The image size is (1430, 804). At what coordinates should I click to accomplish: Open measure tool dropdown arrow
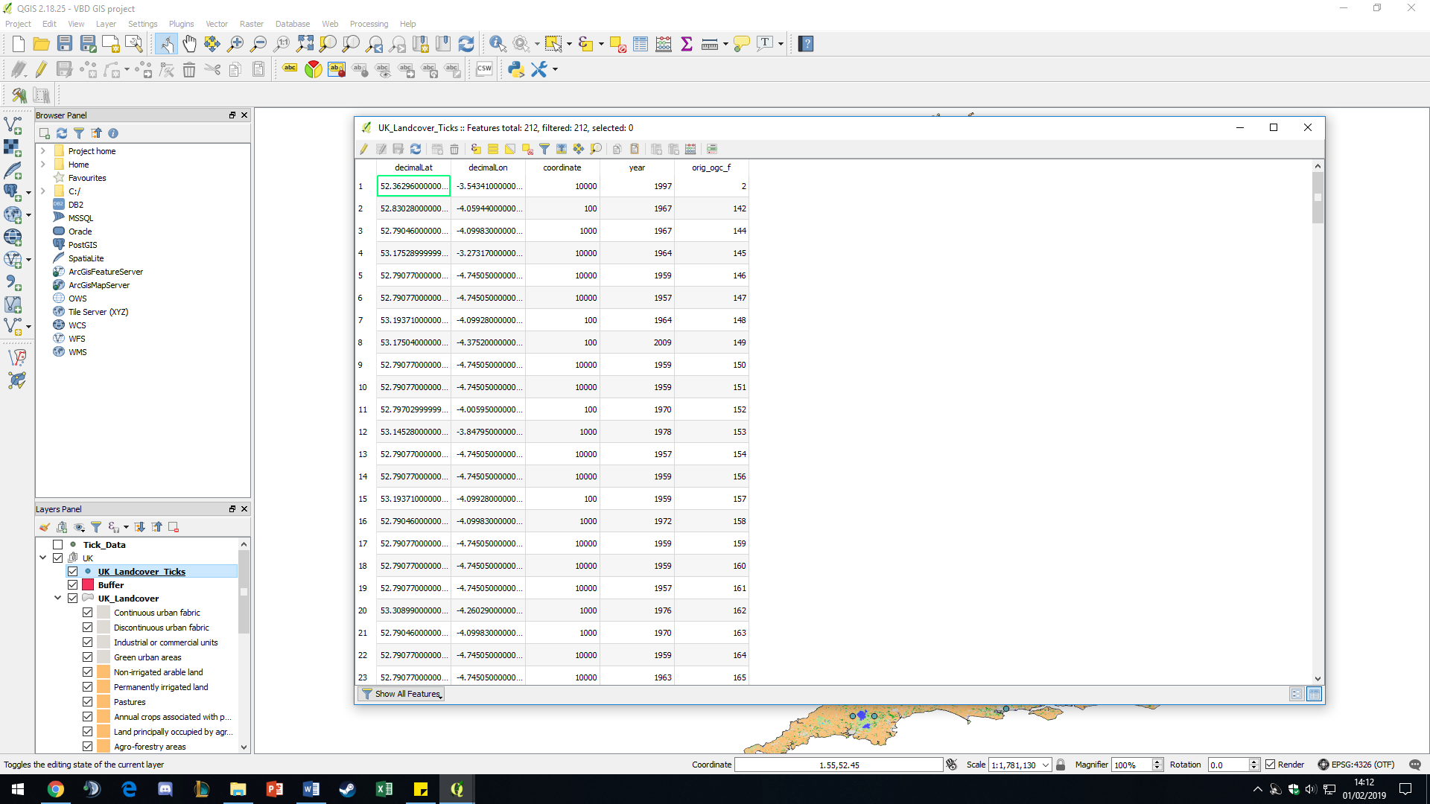click(x=725, y=44)
